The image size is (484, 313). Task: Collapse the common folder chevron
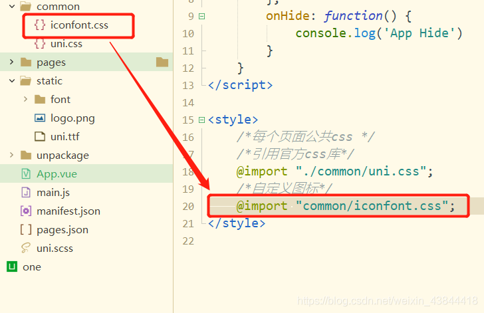coord(12,6)
